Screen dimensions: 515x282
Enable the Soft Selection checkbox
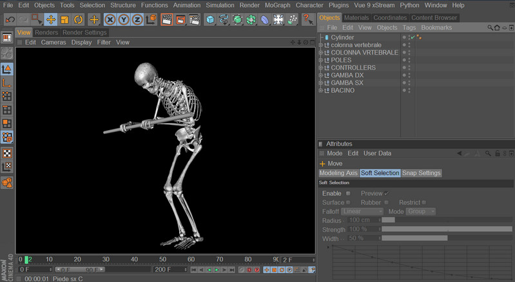tap(348, 193)
